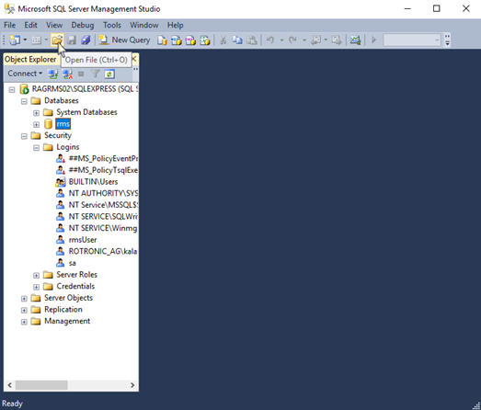
Task: Expand the Server Objects folder
Action: tap(24, 299)
